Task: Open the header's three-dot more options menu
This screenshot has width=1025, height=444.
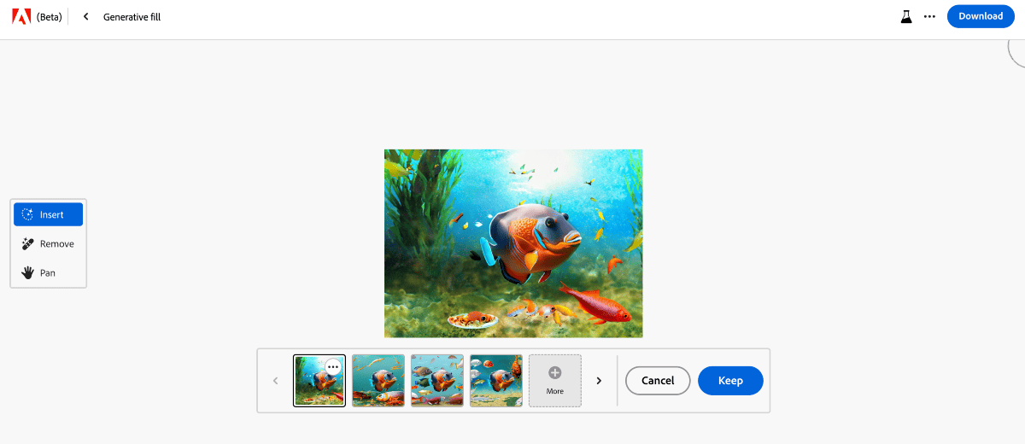Action: click(x=929, y=16)
